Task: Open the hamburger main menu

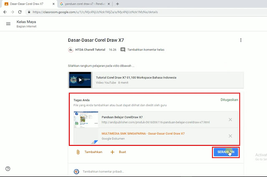Action: coord(8,24)
